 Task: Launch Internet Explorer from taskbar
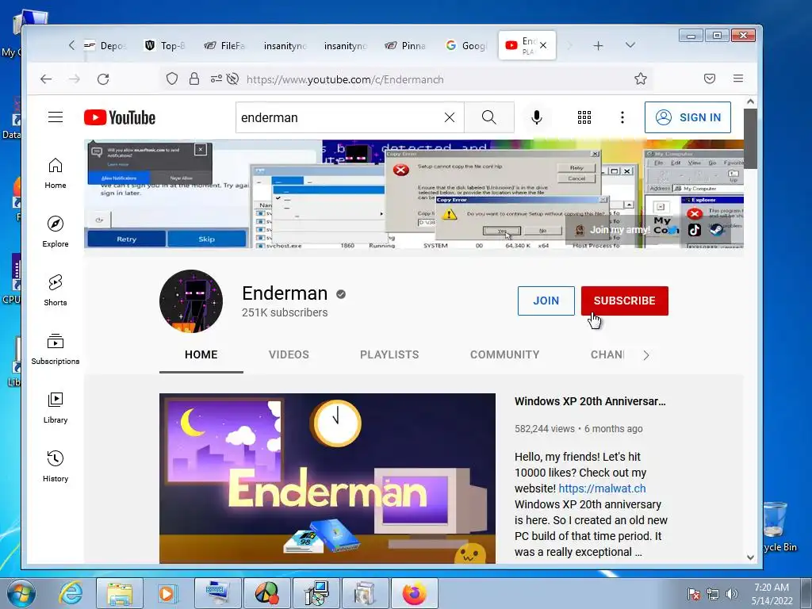71,593
